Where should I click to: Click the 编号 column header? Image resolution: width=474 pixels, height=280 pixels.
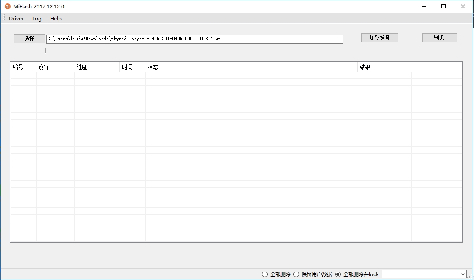tap(23, 67)
